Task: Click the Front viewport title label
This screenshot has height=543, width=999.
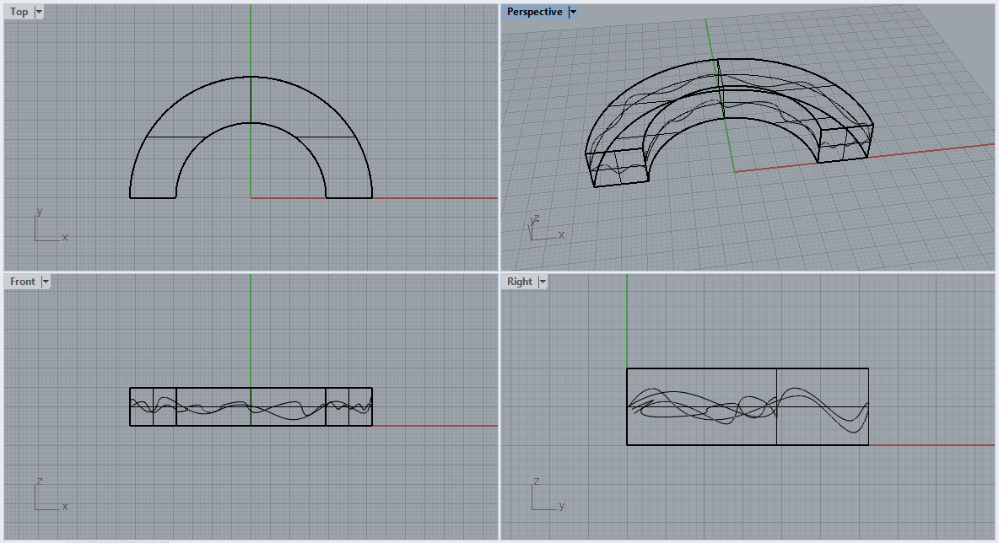Action: pos(23,282)
